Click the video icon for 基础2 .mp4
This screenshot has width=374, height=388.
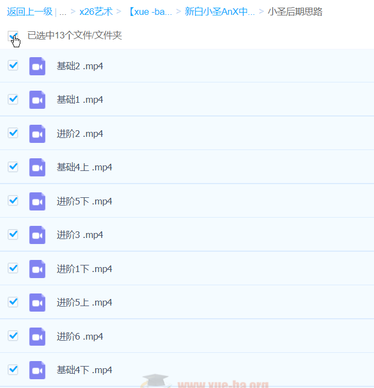(37, 66)
